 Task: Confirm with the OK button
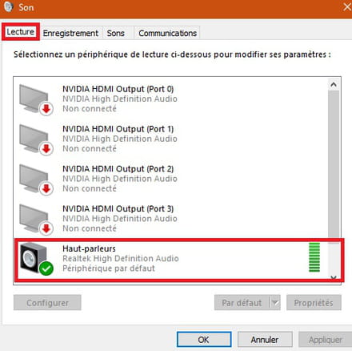tap(204, 340)
